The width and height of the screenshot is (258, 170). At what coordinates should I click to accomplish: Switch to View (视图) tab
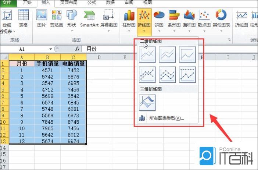pos(148,3)
